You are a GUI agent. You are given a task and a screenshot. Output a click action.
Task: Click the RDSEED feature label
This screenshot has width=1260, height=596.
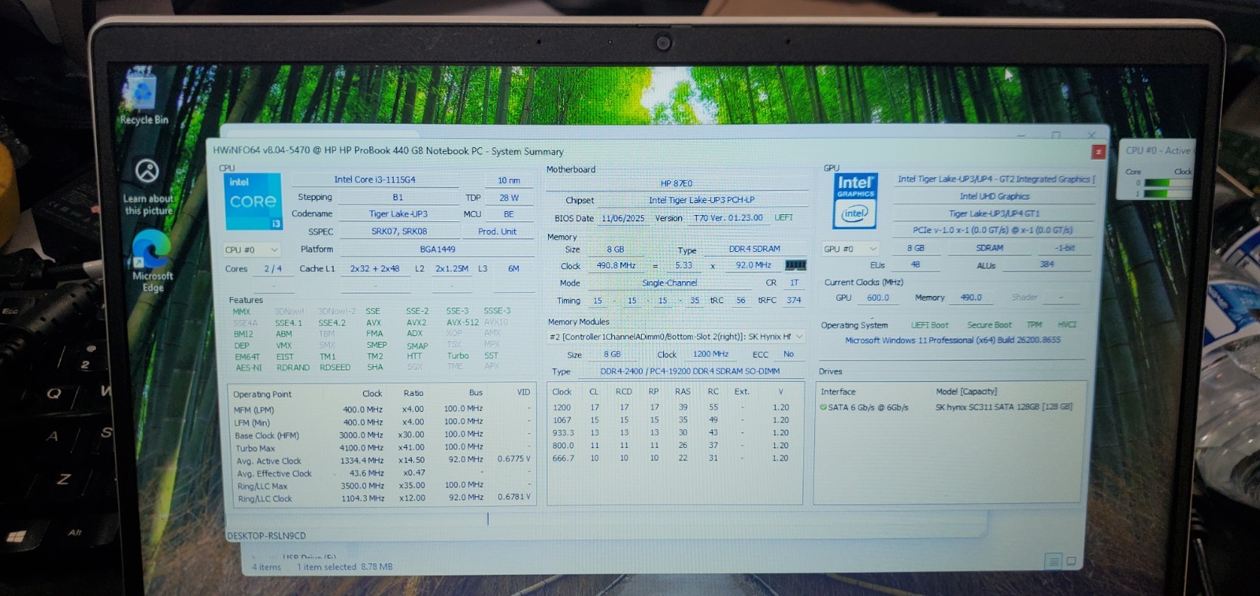tap(335, 368)
